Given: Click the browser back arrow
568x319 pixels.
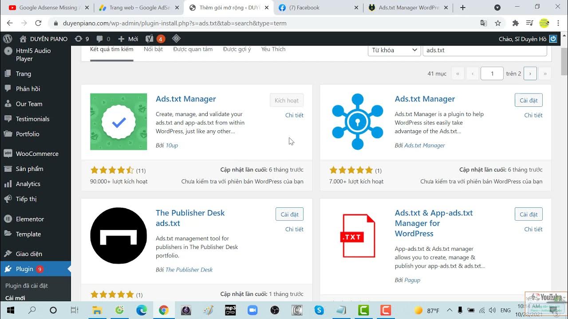Looking at the screenshot, I should (x=10, y=23).
